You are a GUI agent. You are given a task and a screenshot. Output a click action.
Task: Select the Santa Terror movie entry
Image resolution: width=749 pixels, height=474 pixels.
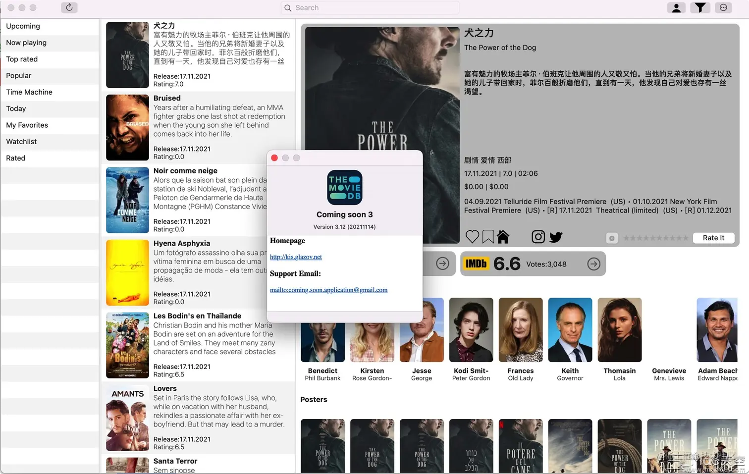coord(198,465)
